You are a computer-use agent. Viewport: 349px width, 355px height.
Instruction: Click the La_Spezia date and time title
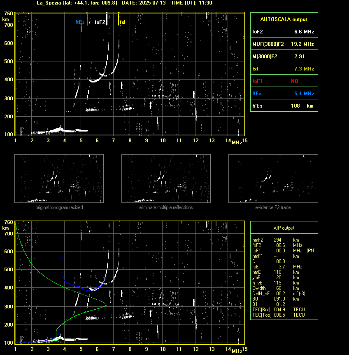click(x=124, y=3)
